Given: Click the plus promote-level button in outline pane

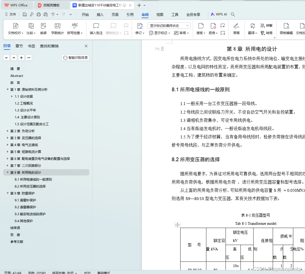Looking at the screenshot, I should click(21, 58).
